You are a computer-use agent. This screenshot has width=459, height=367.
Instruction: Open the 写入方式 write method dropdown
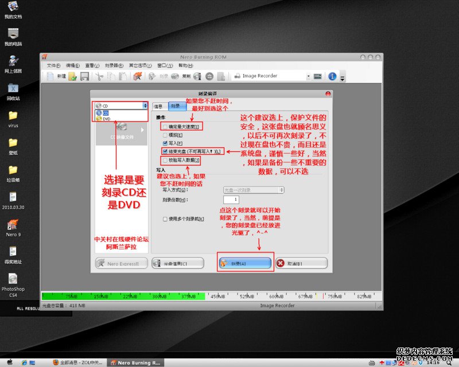(x=254, y=190)
